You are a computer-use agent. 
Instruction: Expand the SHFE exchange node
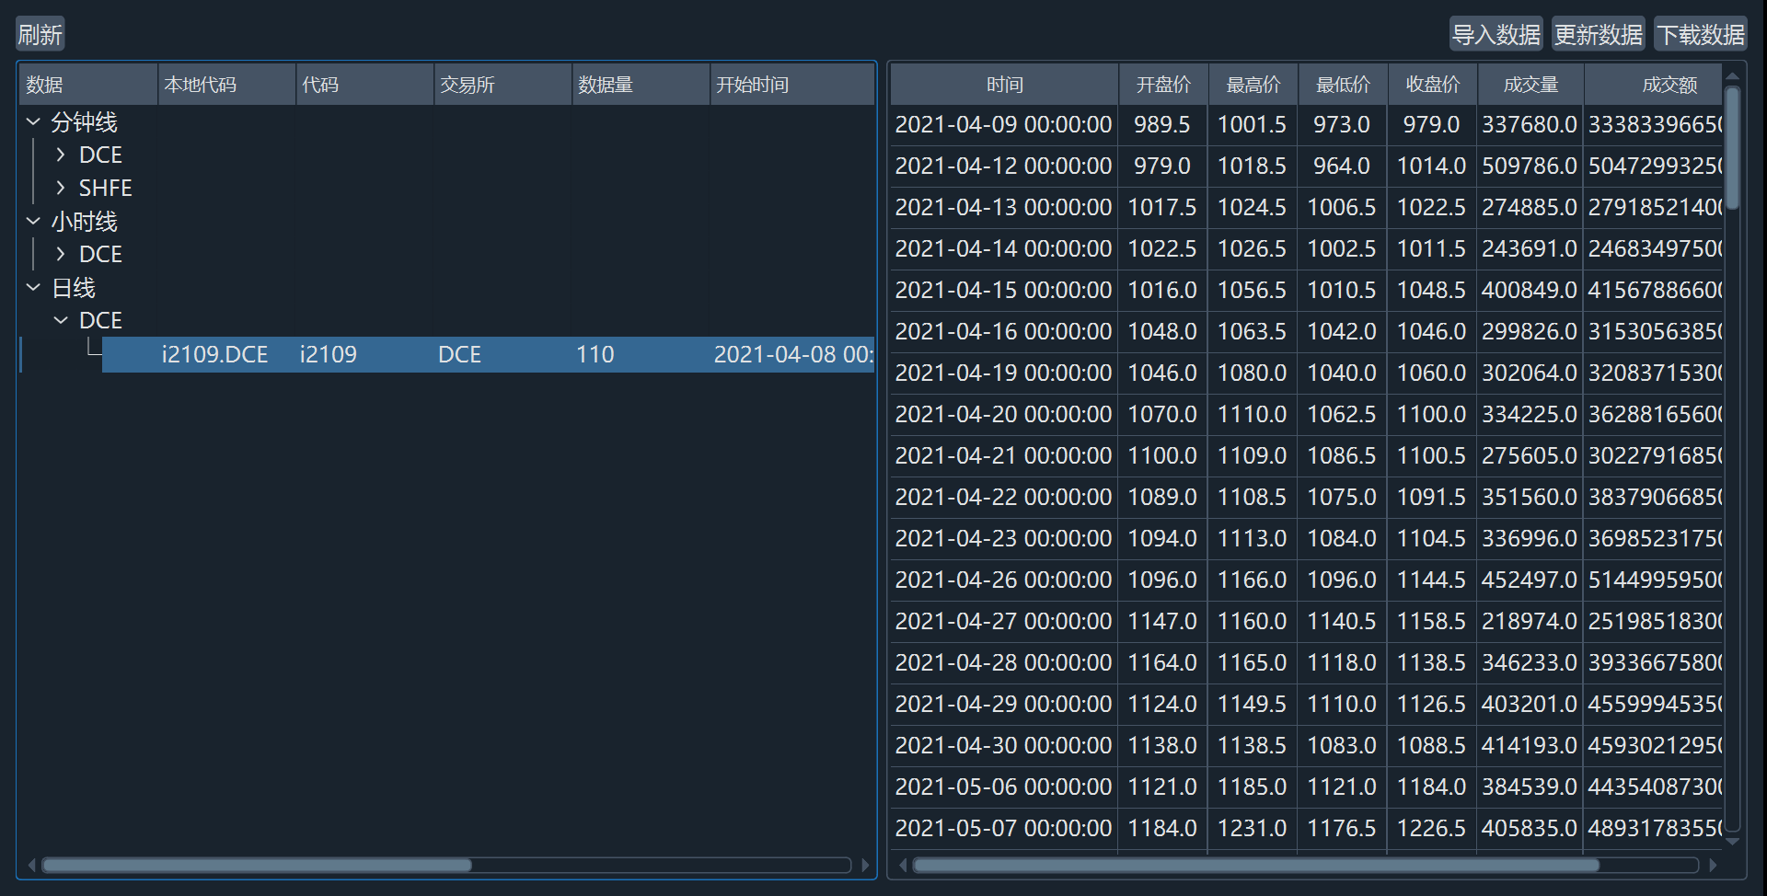pos(61,188)
